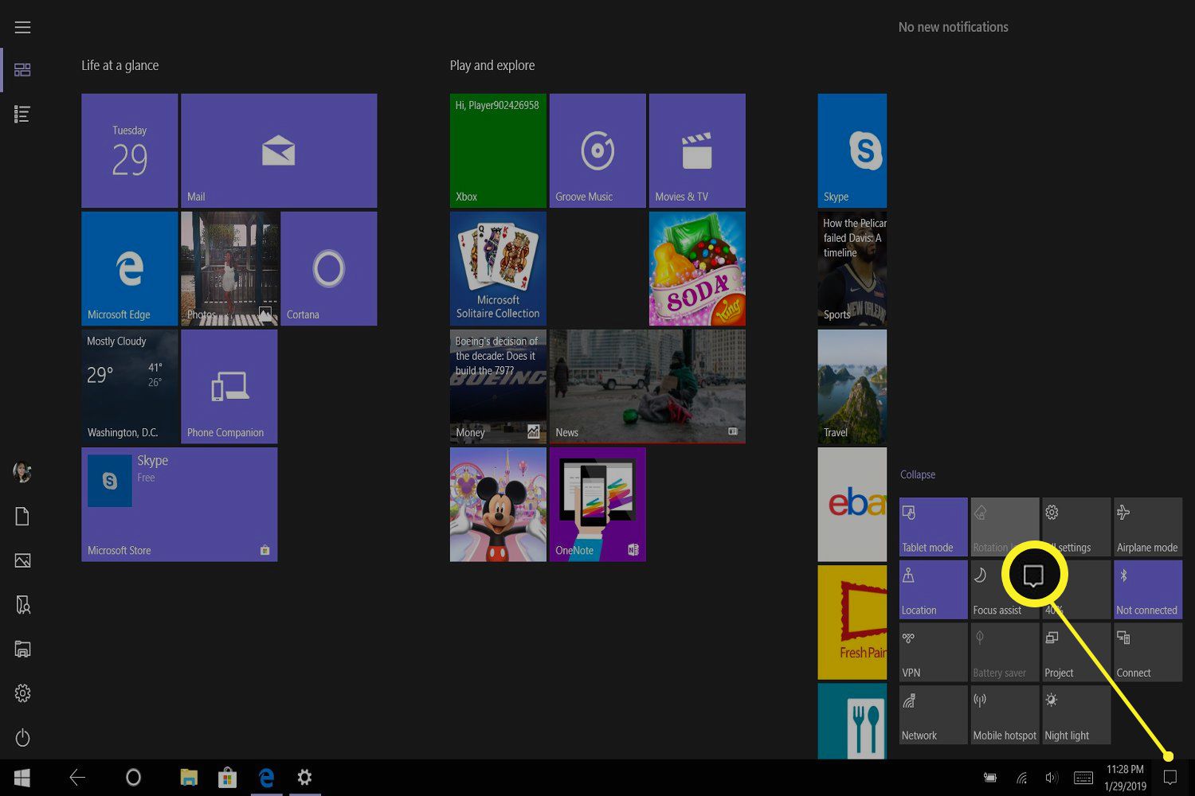Screen dimensions: 1195x796
Task: Open the News tile
Action: (648, 386)
